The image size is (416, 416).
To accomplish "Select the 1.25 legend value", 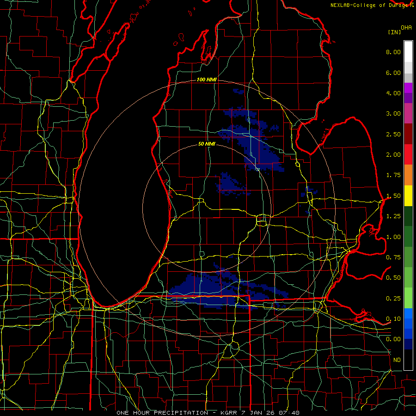I will (393, 216).
